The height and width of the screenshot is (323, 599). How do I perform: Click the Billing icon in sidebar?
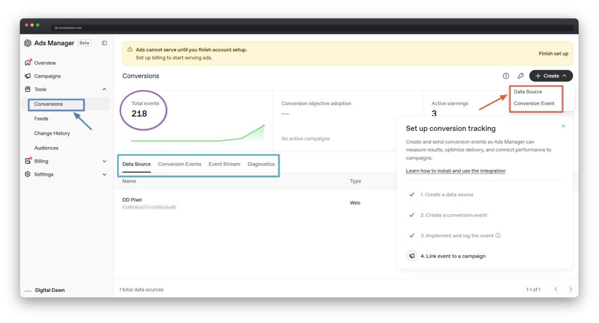[x=27, y=161]
